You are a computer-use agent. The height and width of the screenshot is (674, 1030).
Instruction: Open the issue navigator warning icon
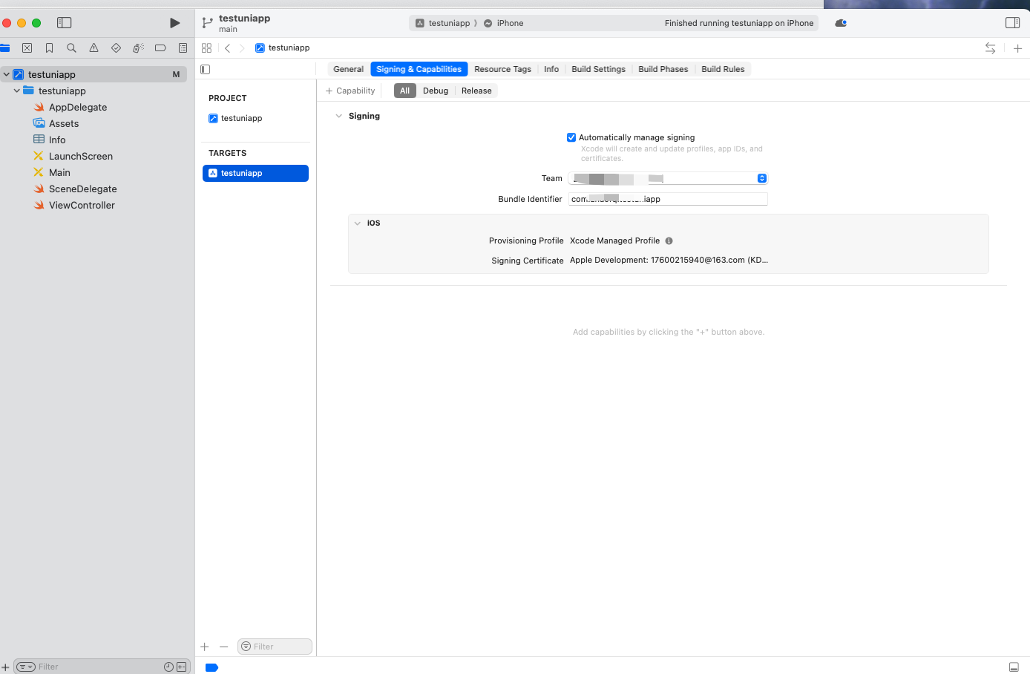click(x=94, y=48)
